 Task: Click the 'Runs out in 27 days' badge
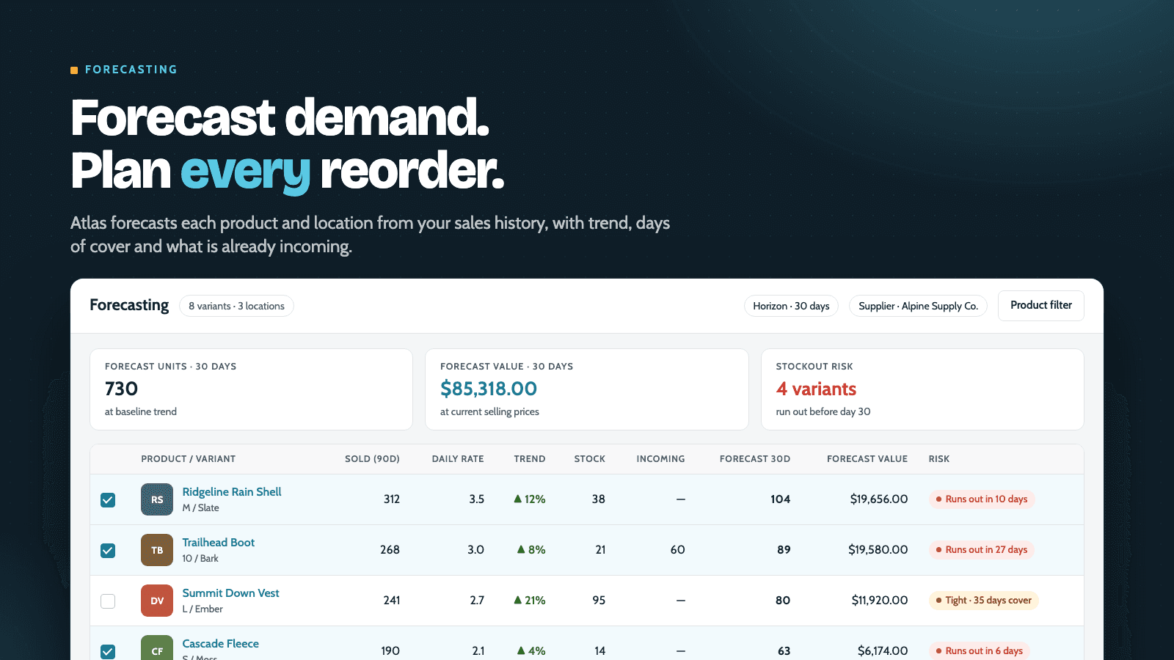(982, 550)
